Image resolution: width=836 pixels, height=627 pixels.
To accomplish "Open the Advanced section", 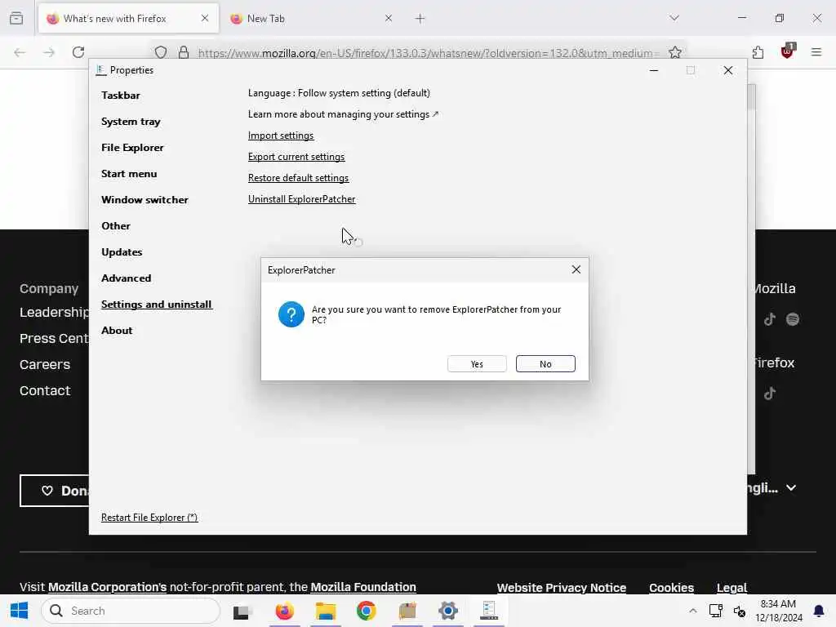I will 126,278.
